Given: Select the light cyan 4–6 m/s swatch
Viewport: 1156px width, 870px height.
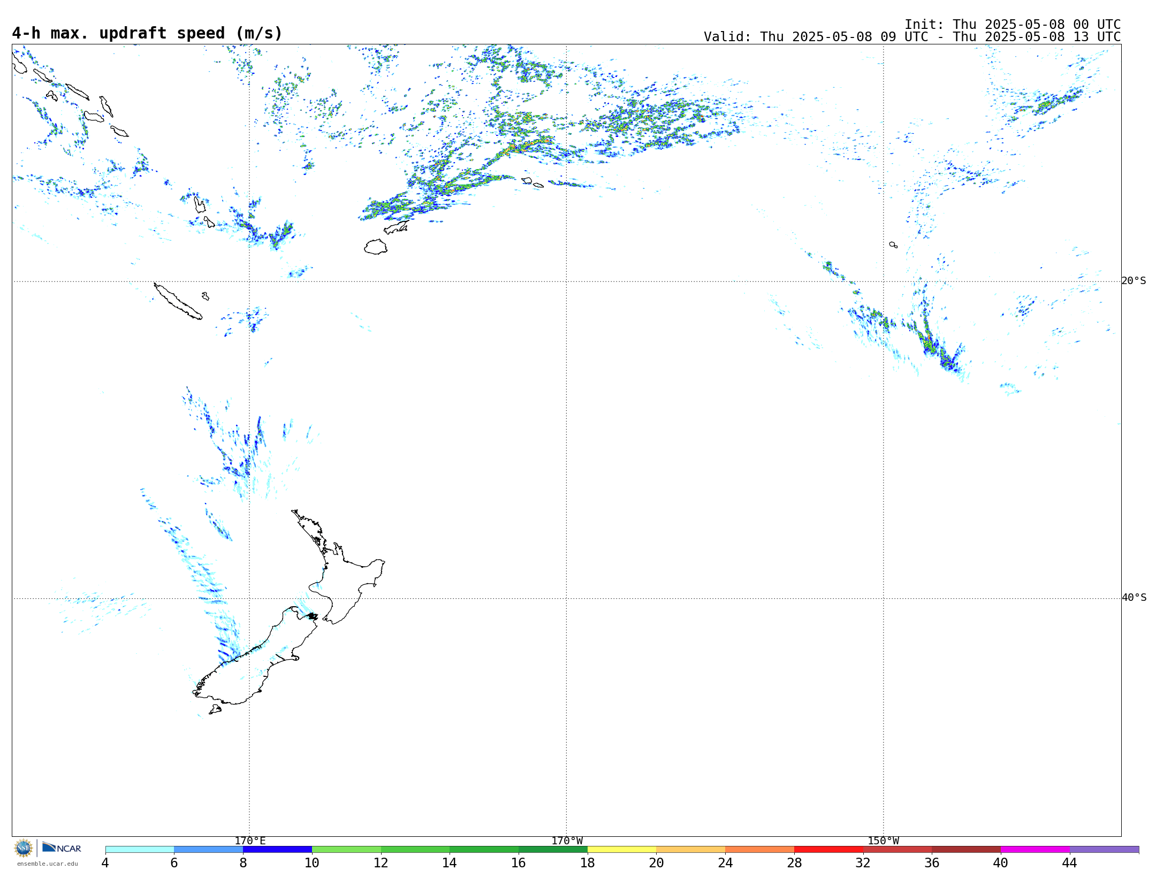Looking at the screenshot, I should click(x=140, y=850).
